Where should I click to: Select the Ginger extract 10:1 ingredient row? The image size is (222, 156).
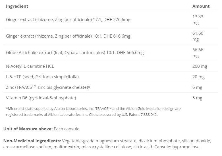(x=68, y=36)
